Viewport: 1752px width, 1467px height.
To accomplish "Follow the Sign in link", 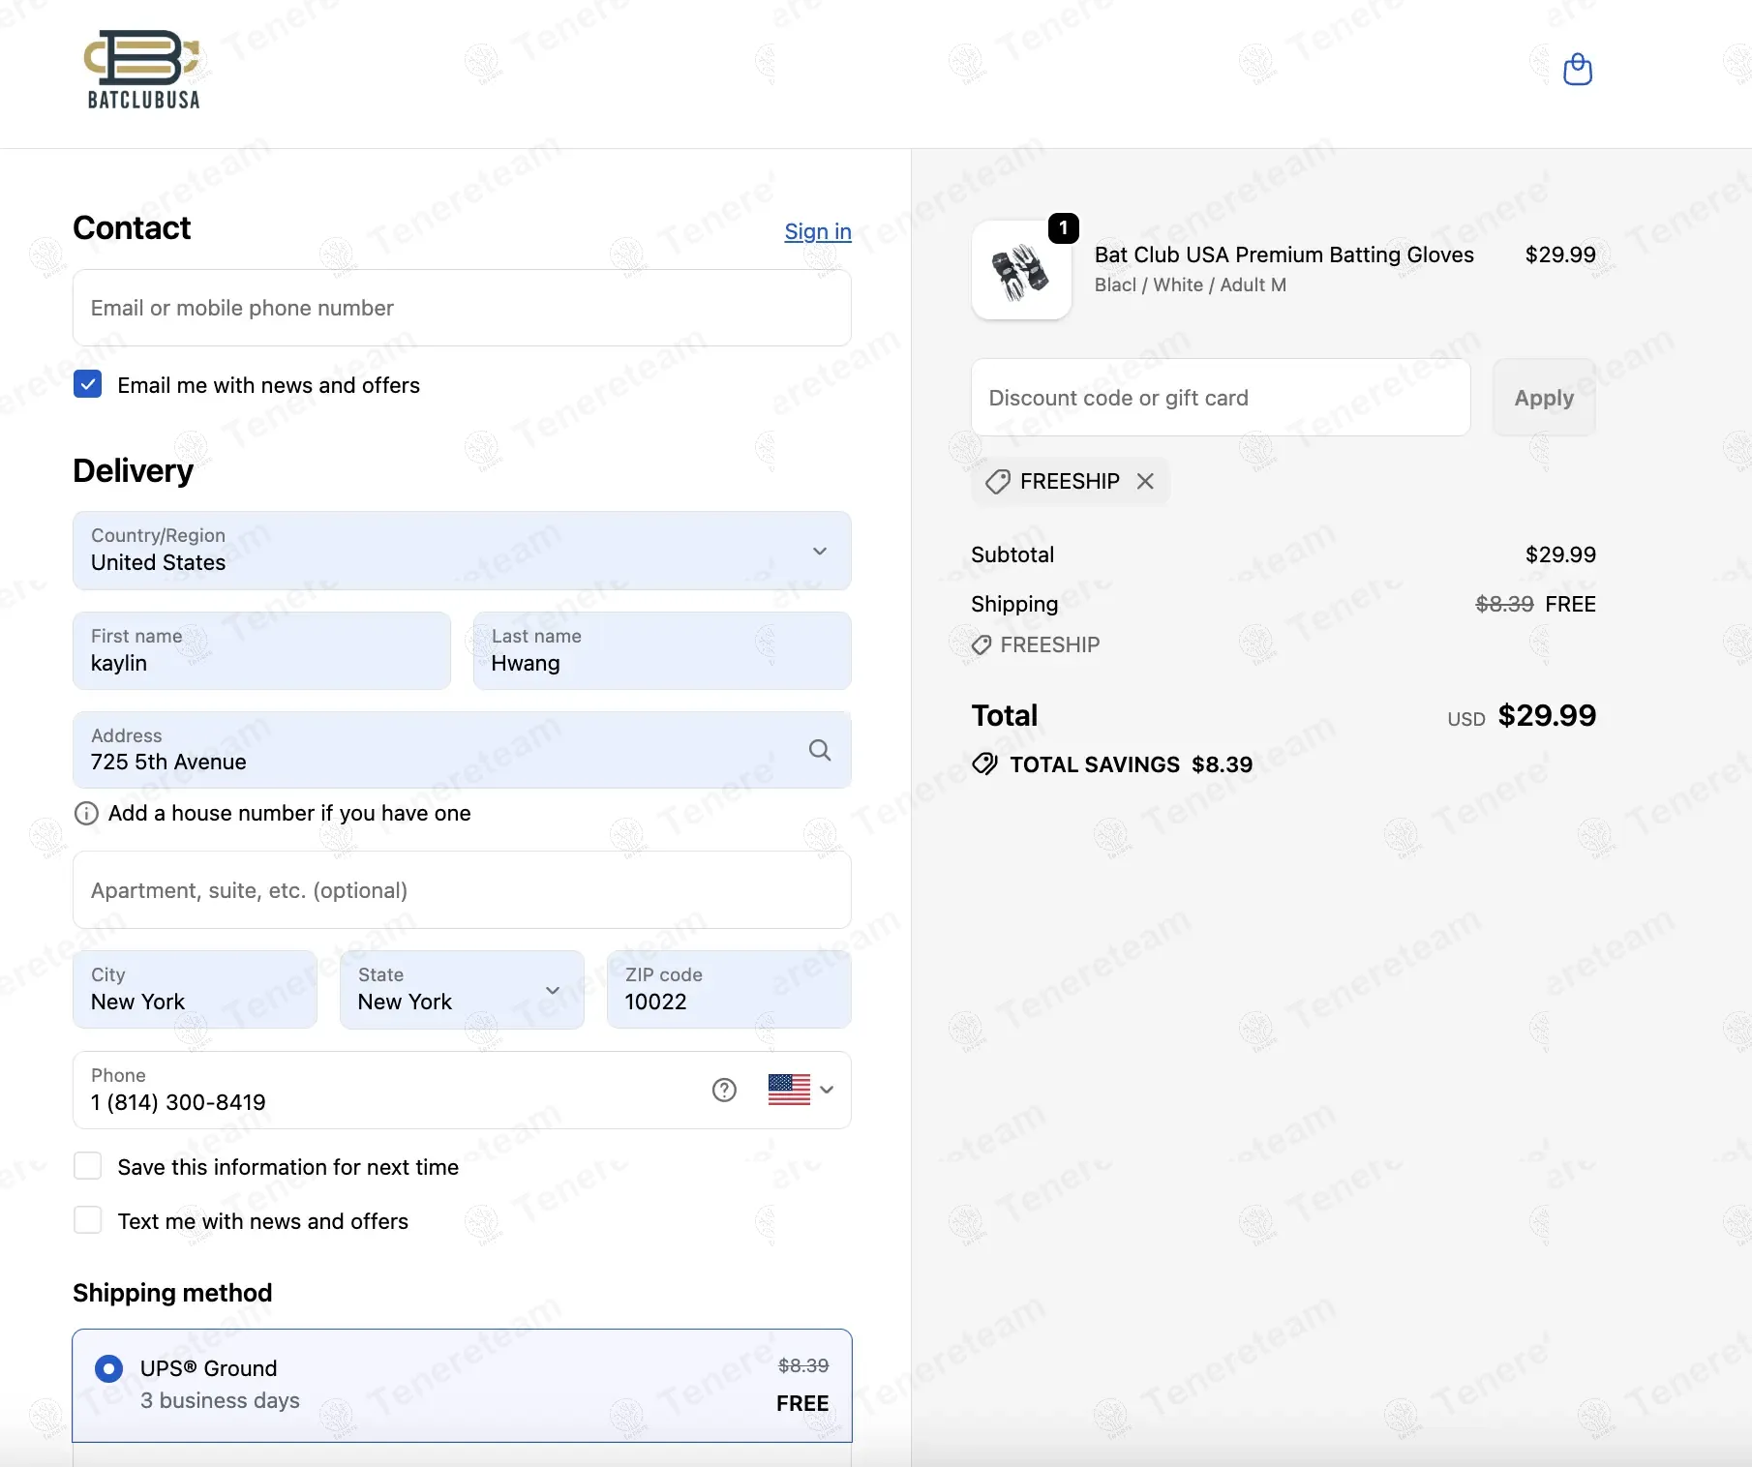I will [x=818, y=231].
